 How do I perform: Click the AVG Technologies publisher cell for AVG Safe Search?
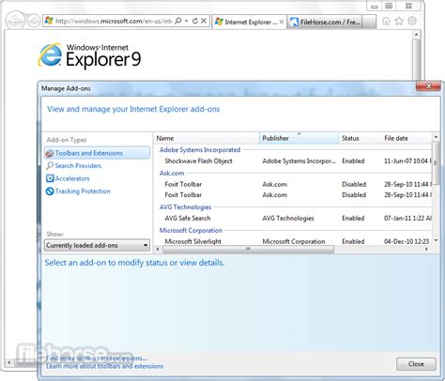tap(288, 219)
